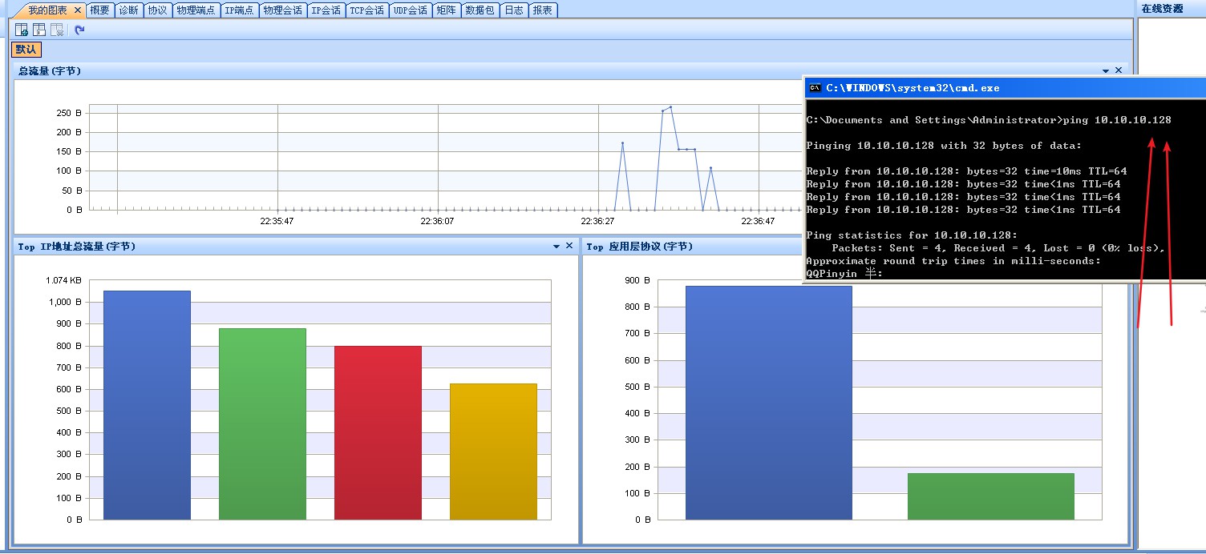Open the 矩阵 tab
This screenshot has height=554, width=1206.
446,10
